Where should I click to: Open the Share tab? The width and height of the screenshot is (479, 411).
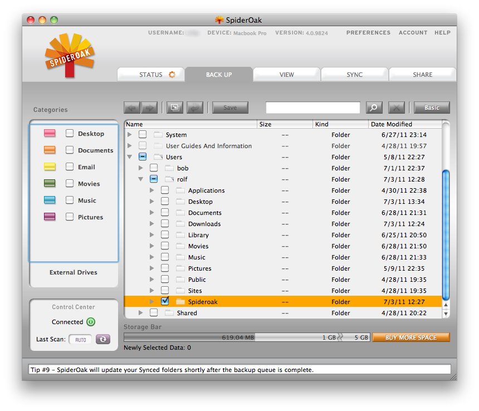422,75
